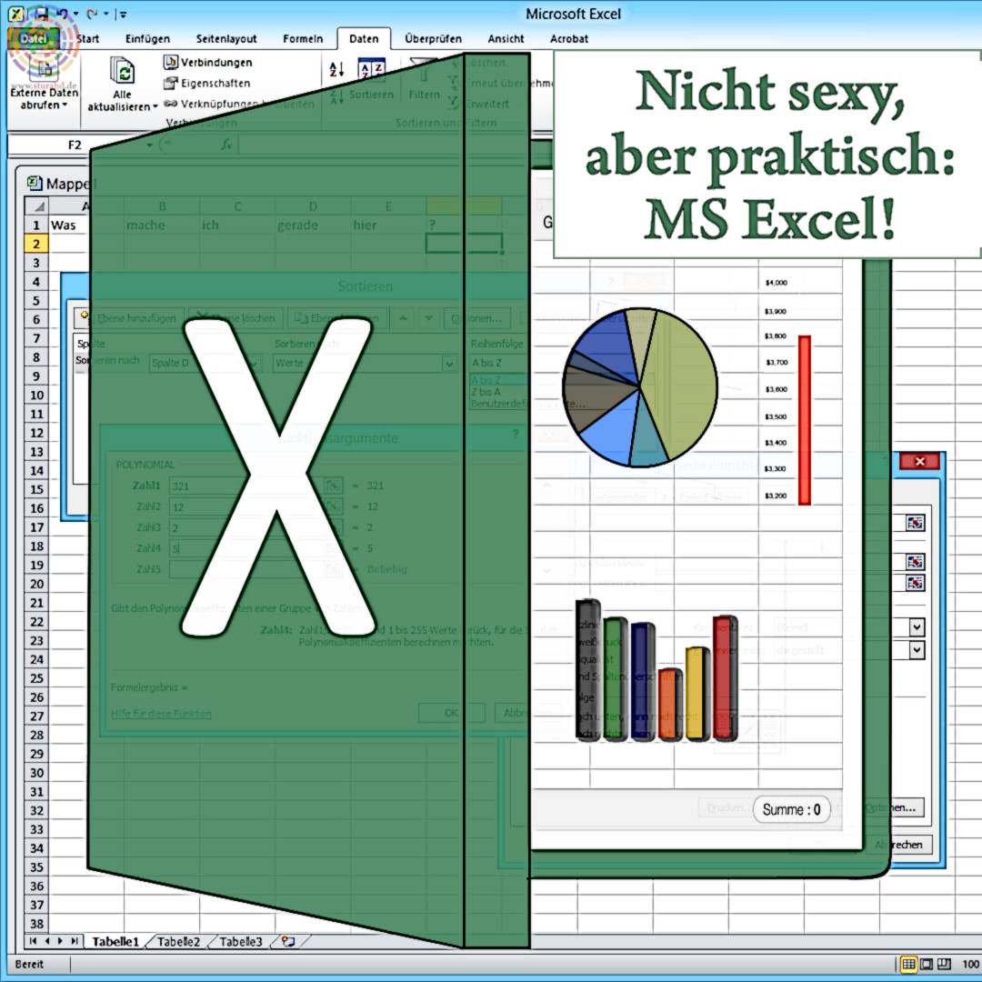Expand the Alle aktualisieren dropdown arrow
This screenshot has width=982, height=982.
(x=155, y=106)
